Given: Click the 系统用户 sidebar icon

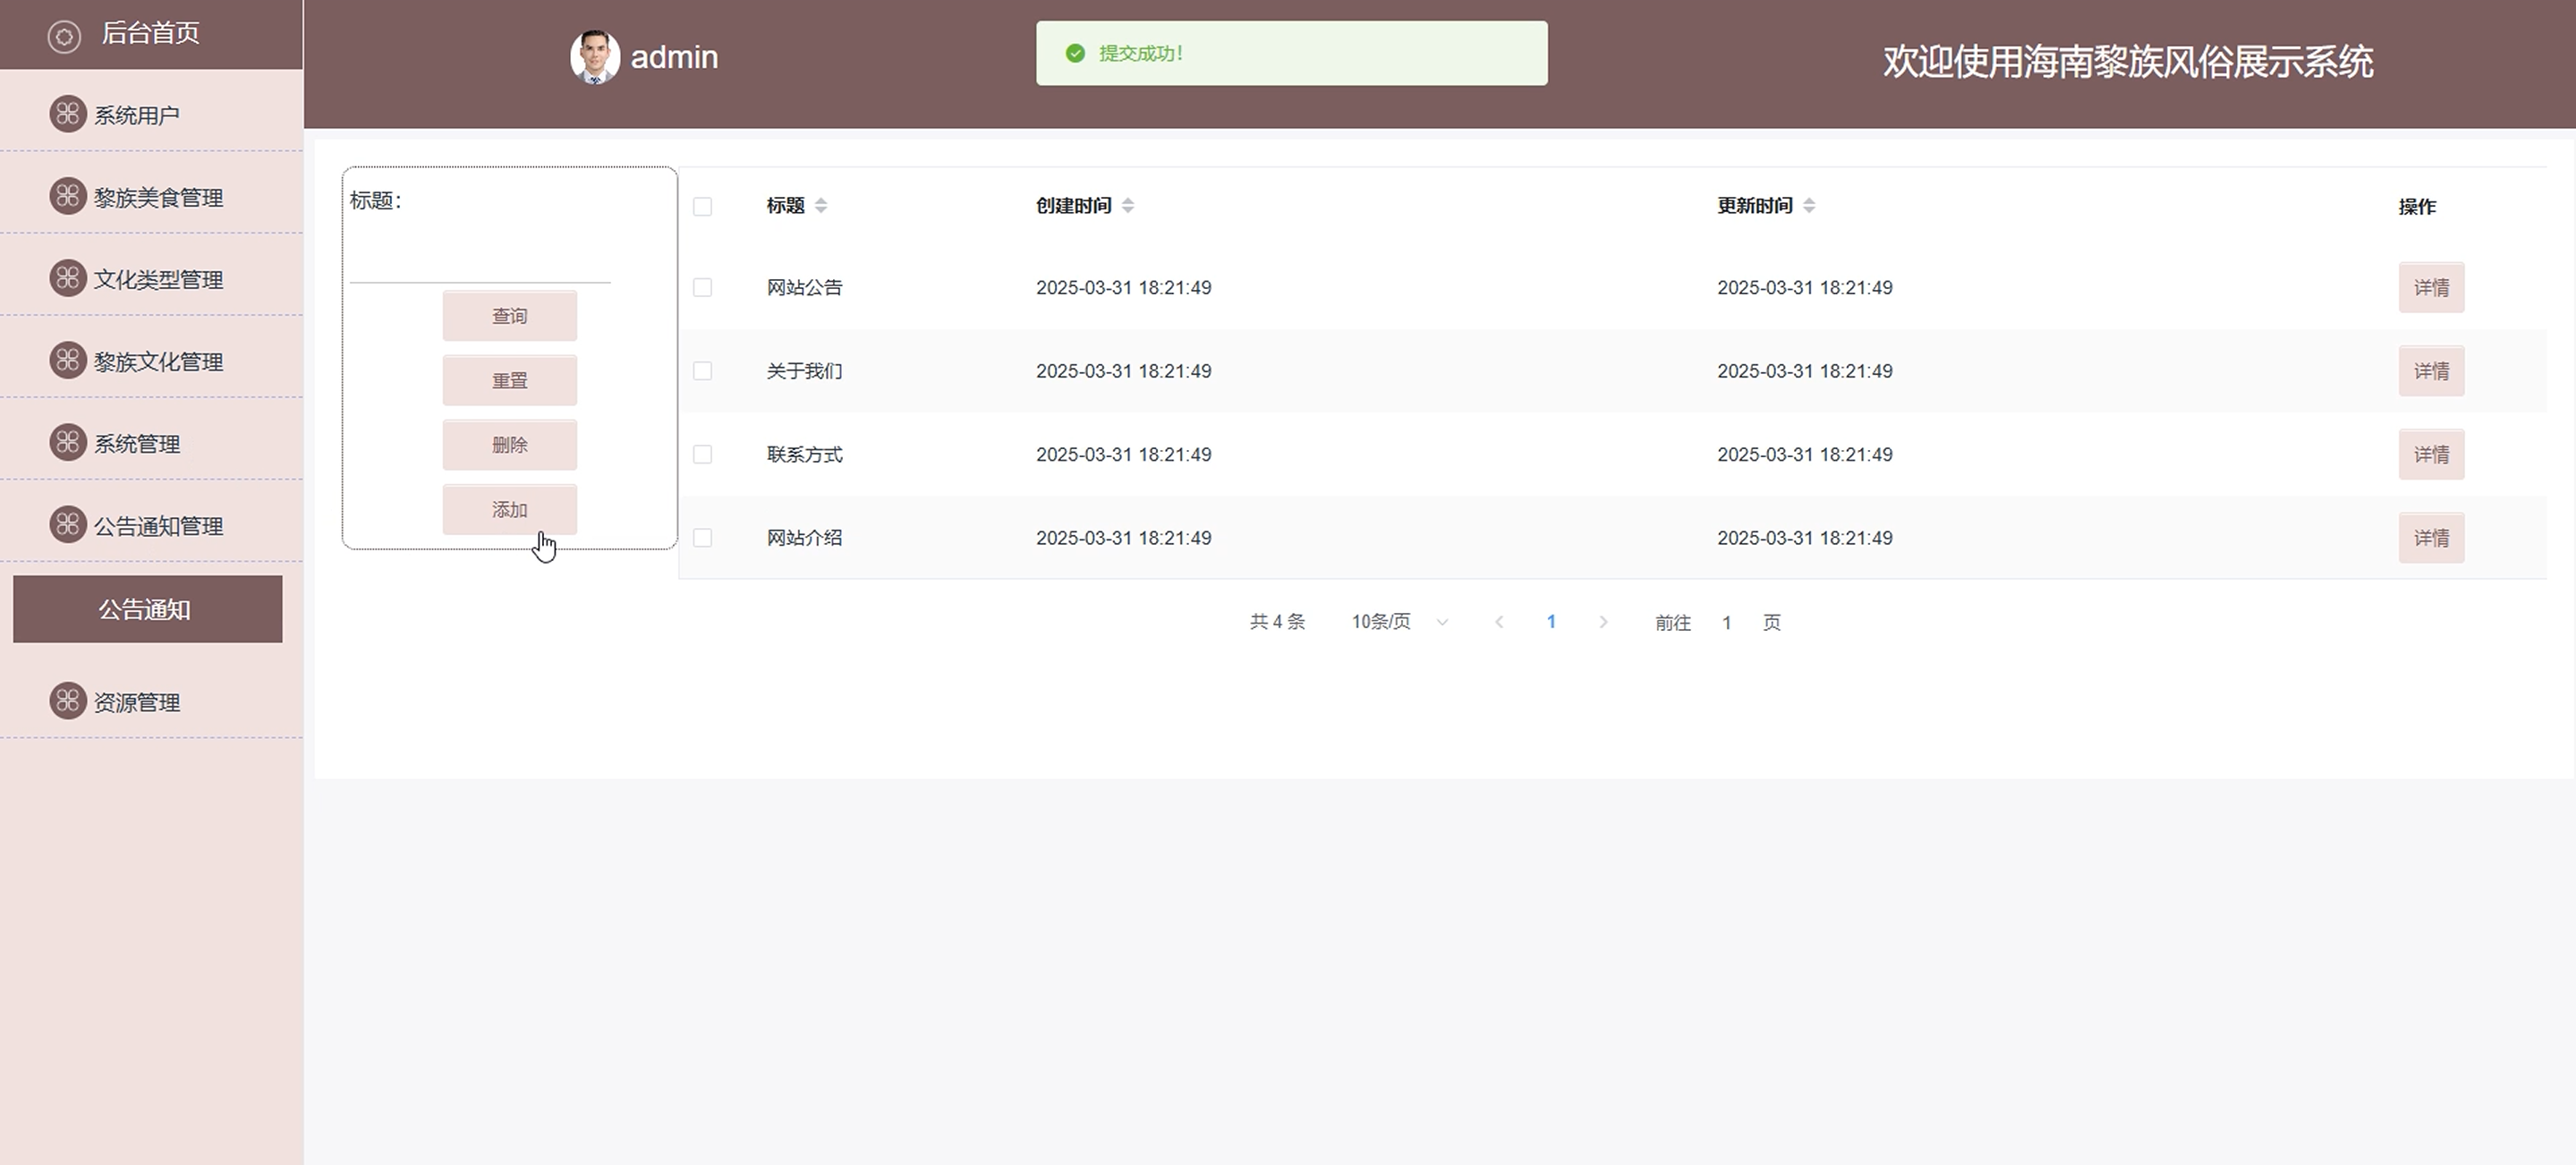Looking at the screenshot, I should (x=68, y=114).
